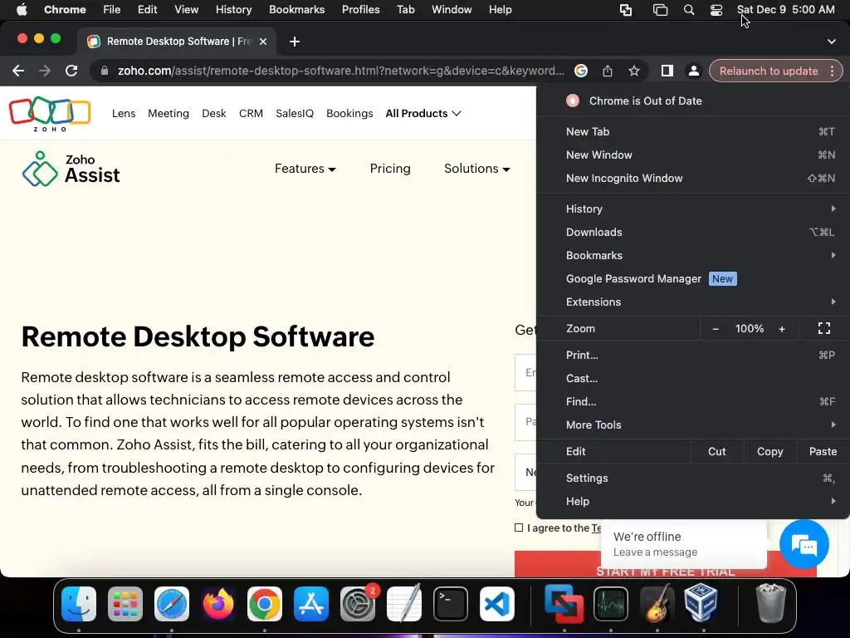This screenshot has height=638, width=850.
Task: Expand the History submenu
Action: [693, 209]
